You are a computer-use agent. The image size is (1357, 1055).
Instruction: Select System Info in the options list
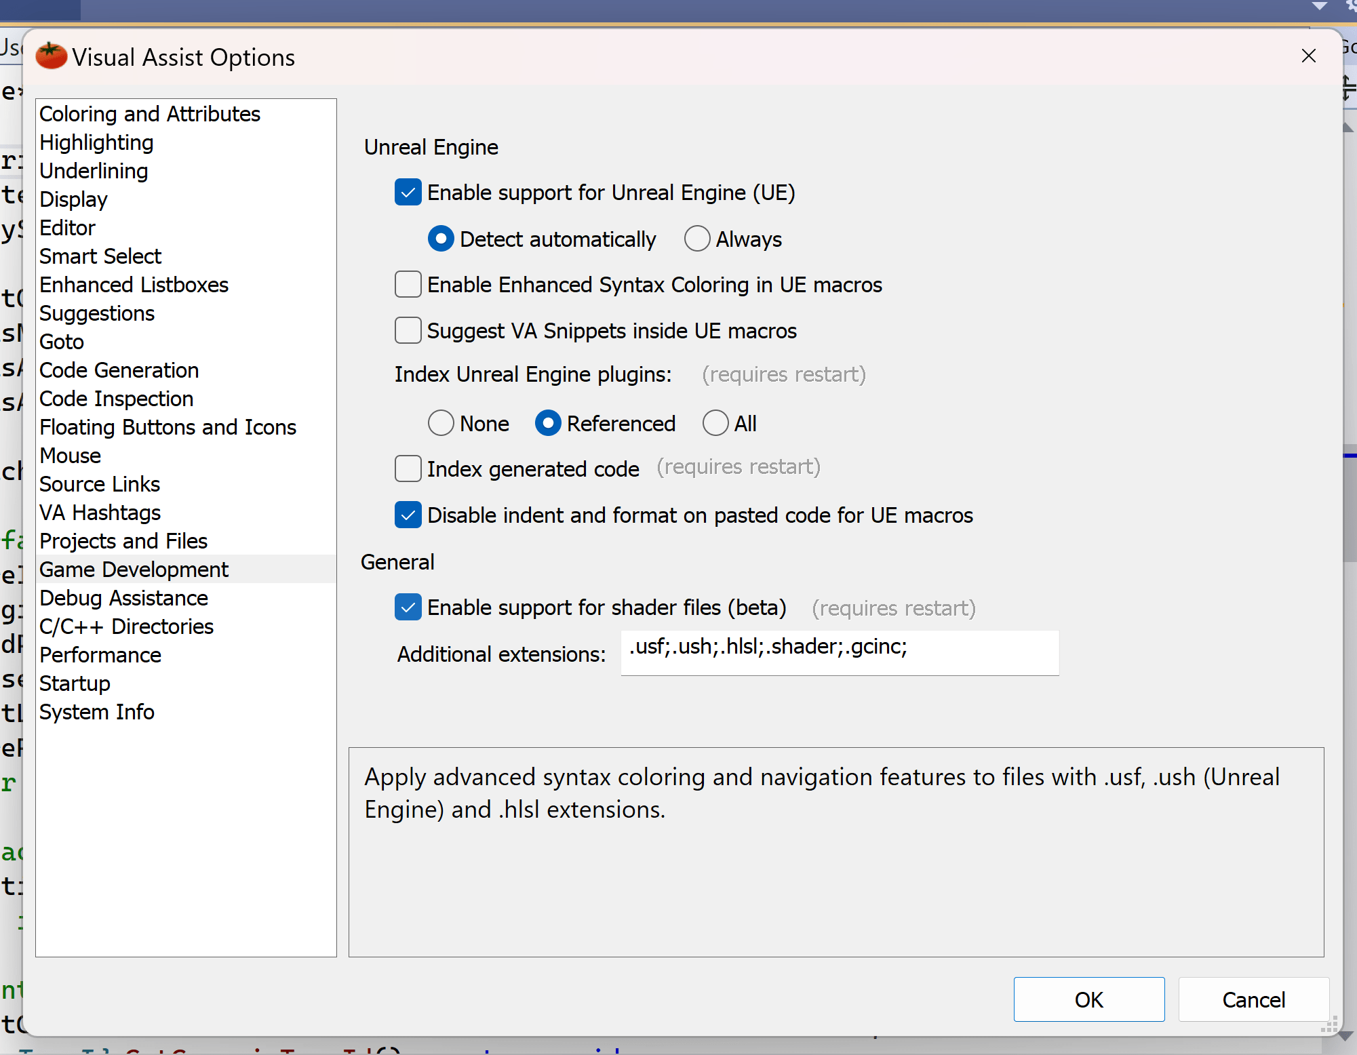97,712
